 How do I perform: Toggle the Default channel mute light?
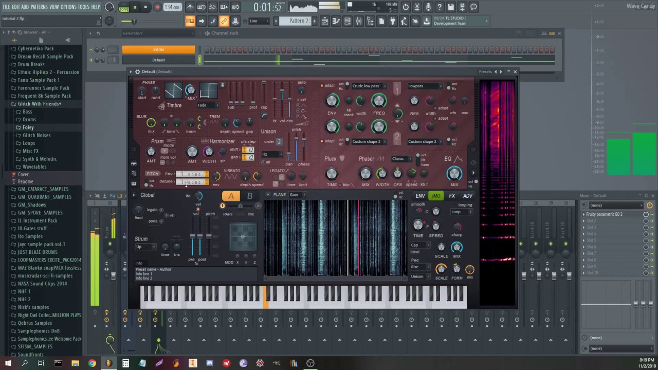92,60
